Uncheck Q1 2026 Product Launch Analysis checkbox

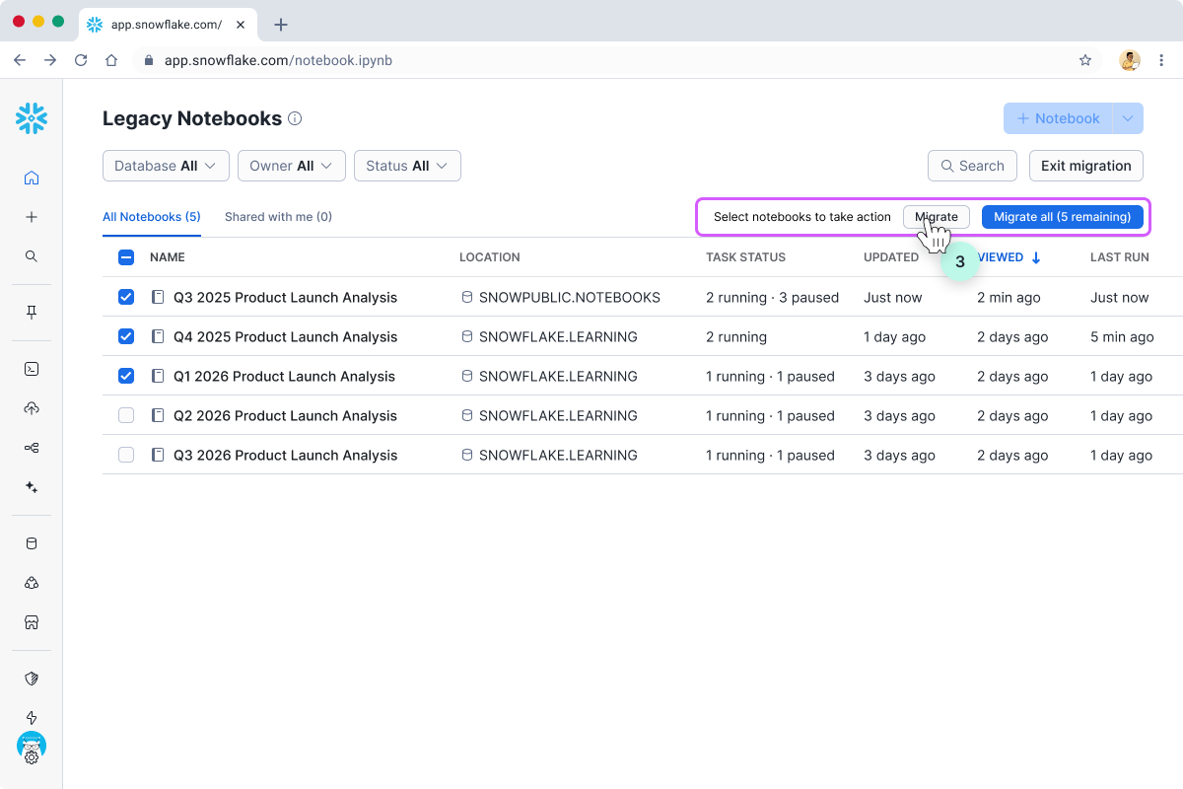126,376
